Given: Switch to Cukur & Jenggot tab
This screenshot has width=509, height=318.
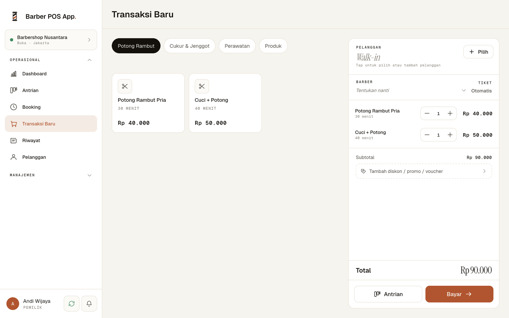Looking at the screenshot, I should tap(190, 46).
